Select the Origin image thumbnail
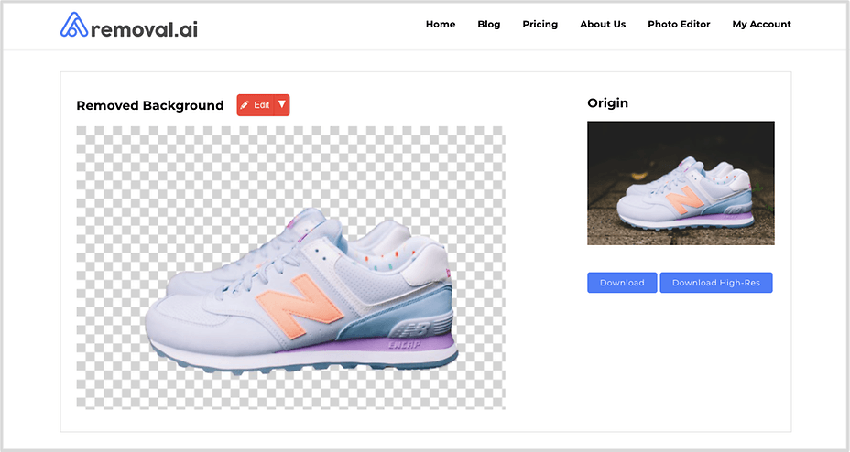Image resolution: width=850 pixels, height=452 pixels. (681, 183)
